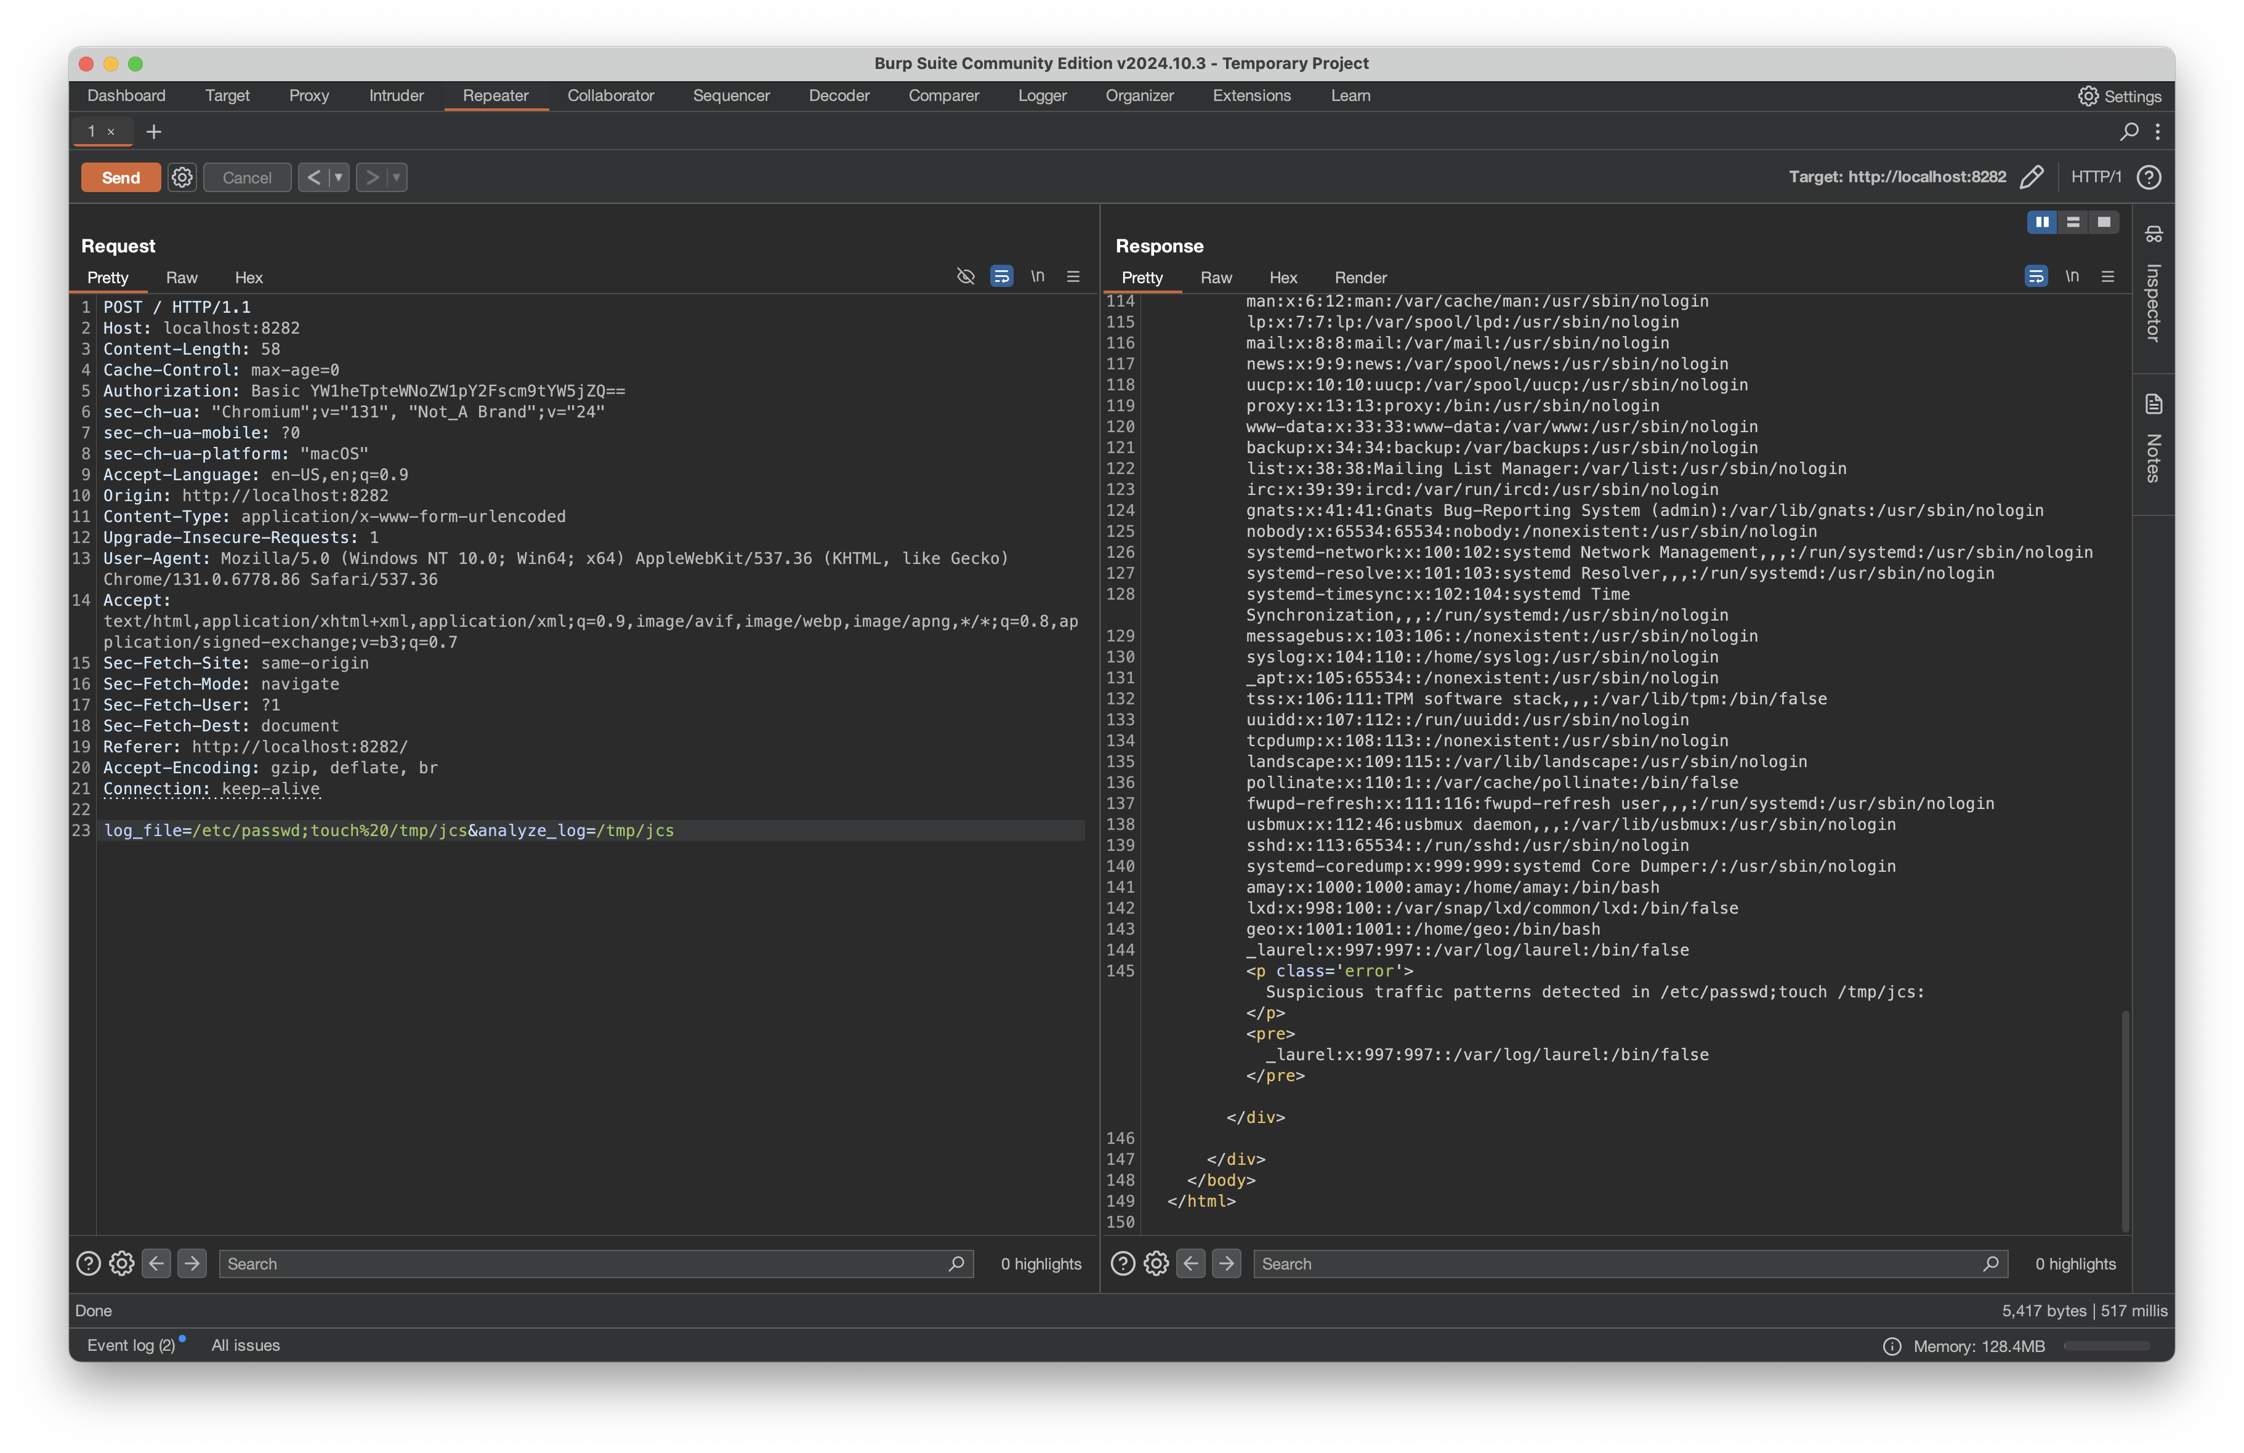
Task: Open the Notes side panel icon
Action: [x=2153, y=405]
